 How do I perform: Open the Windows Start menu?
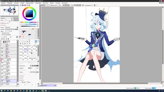pyautogui.click(x=2, y=91)
